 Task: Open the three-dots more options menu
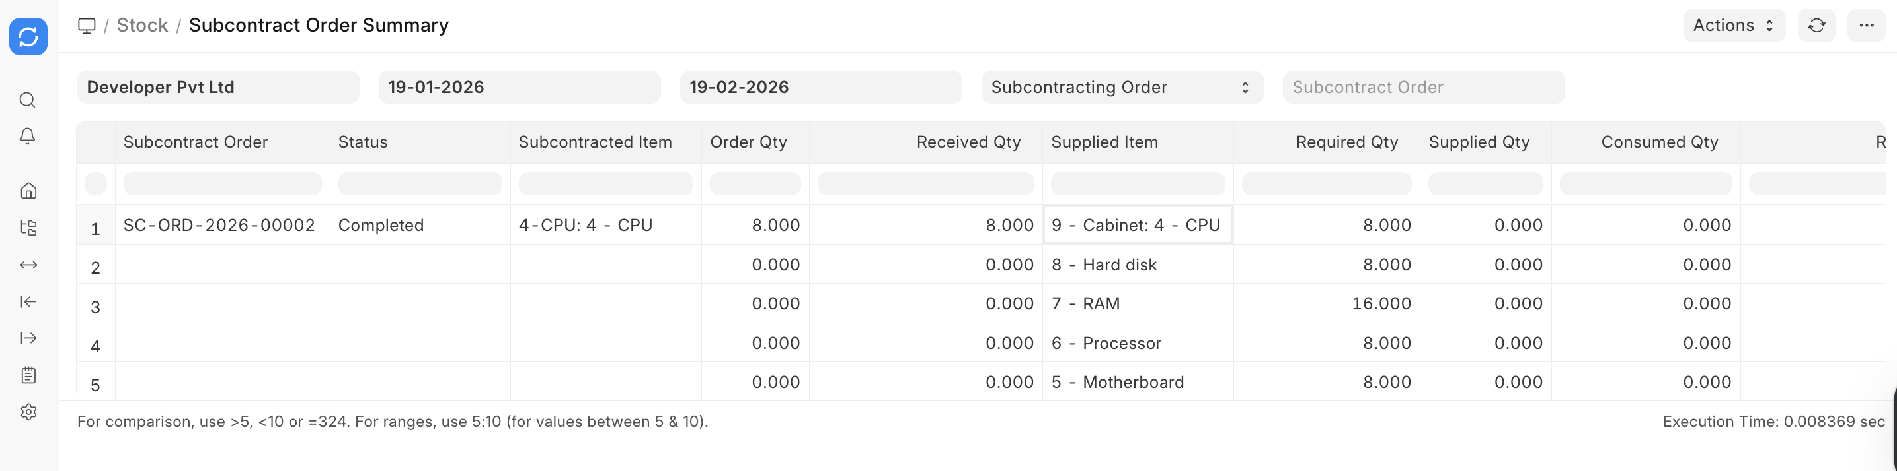coord(1866,26)
